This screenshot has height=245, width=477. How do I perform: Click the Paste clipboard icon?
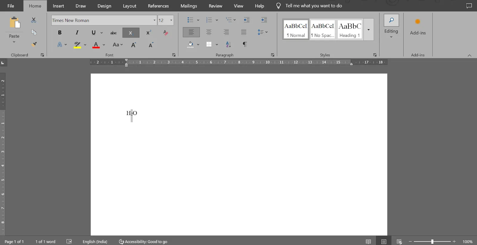(x=14, y=23)
